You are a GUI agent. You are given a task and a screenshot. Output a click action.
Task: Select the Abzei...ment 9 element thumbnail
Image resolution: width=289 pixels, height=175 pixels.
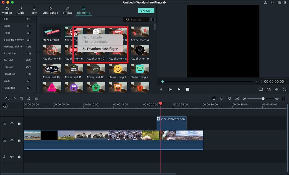pos(140,50)
